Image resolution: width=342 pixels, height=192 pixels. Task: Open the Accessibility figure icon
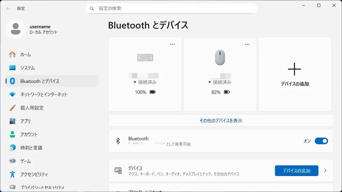coord(12,174)
